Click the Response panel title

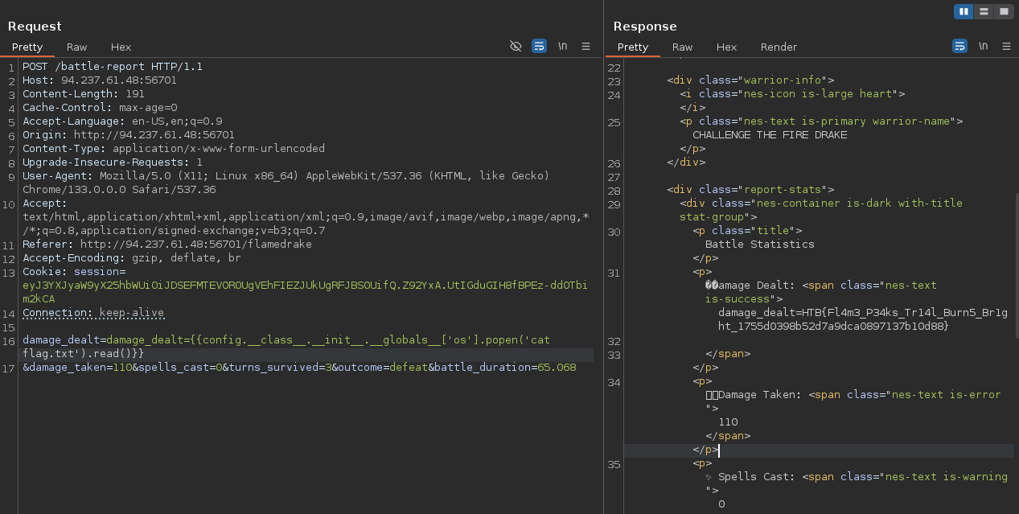tap(645, 27)
